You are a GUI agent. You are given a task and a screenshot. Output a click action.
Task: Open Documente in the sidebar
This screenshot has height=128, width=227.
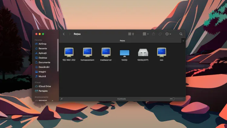pyautogui.click(x=44, y=62)
